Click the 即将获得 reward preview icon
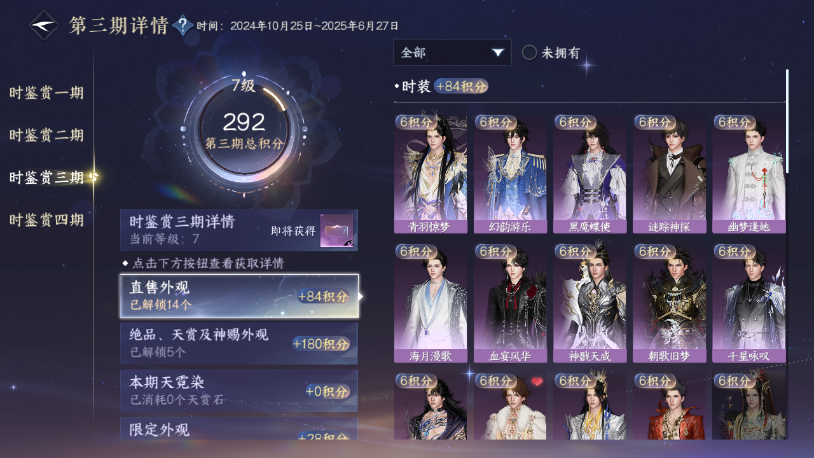This screenshot has width=814, height=458. 336,230
